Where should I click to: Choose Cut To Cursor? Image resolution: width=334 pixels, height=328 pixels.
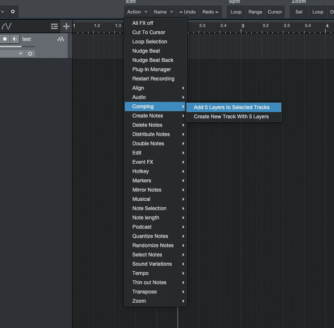point(156,32)
